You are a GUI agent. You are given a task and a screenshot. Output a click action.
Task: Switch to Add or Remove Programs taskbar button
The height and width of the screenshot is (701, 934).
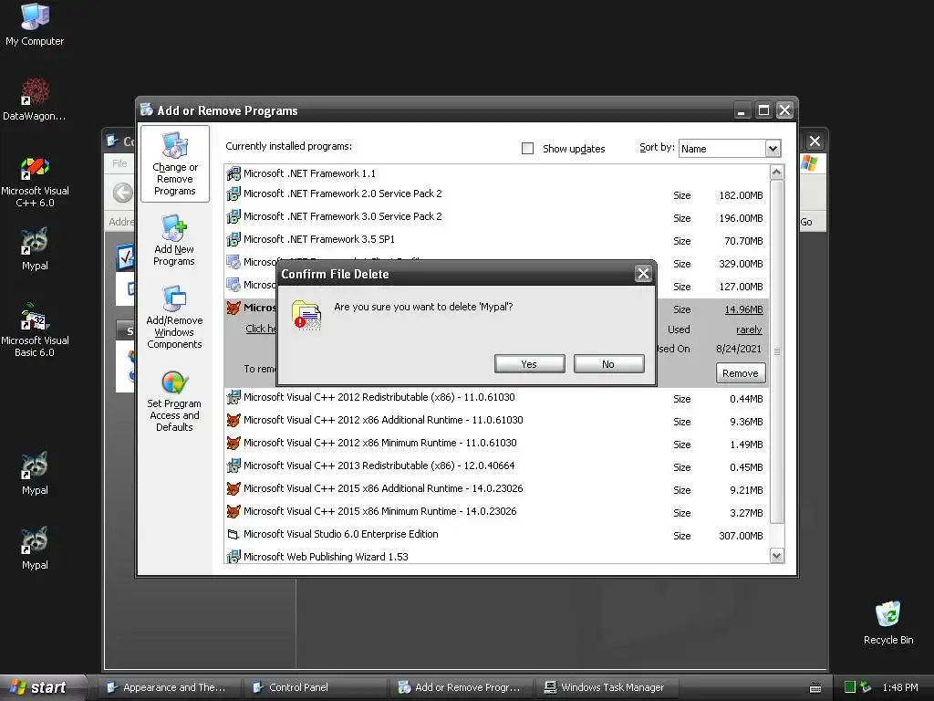click(462, 687)
